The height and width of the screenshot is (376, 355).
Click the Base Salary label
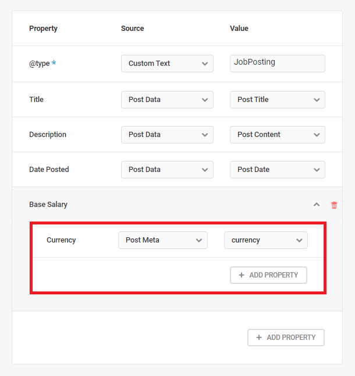48,205
